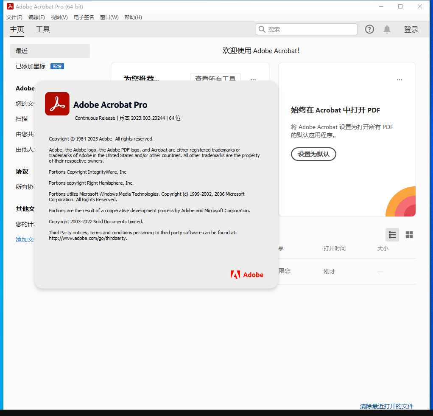Click the Adobe logo inside the About dialog
This screenshot has width=433, height=416.
click(x=246, y=275)
